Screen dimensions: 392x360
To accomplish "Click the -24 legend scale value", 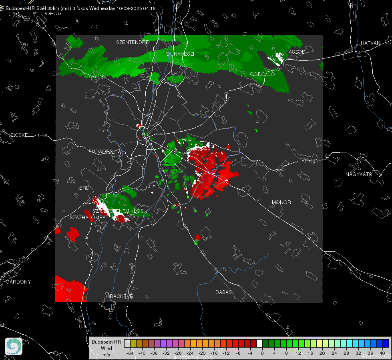I will [x=190, y=353].
